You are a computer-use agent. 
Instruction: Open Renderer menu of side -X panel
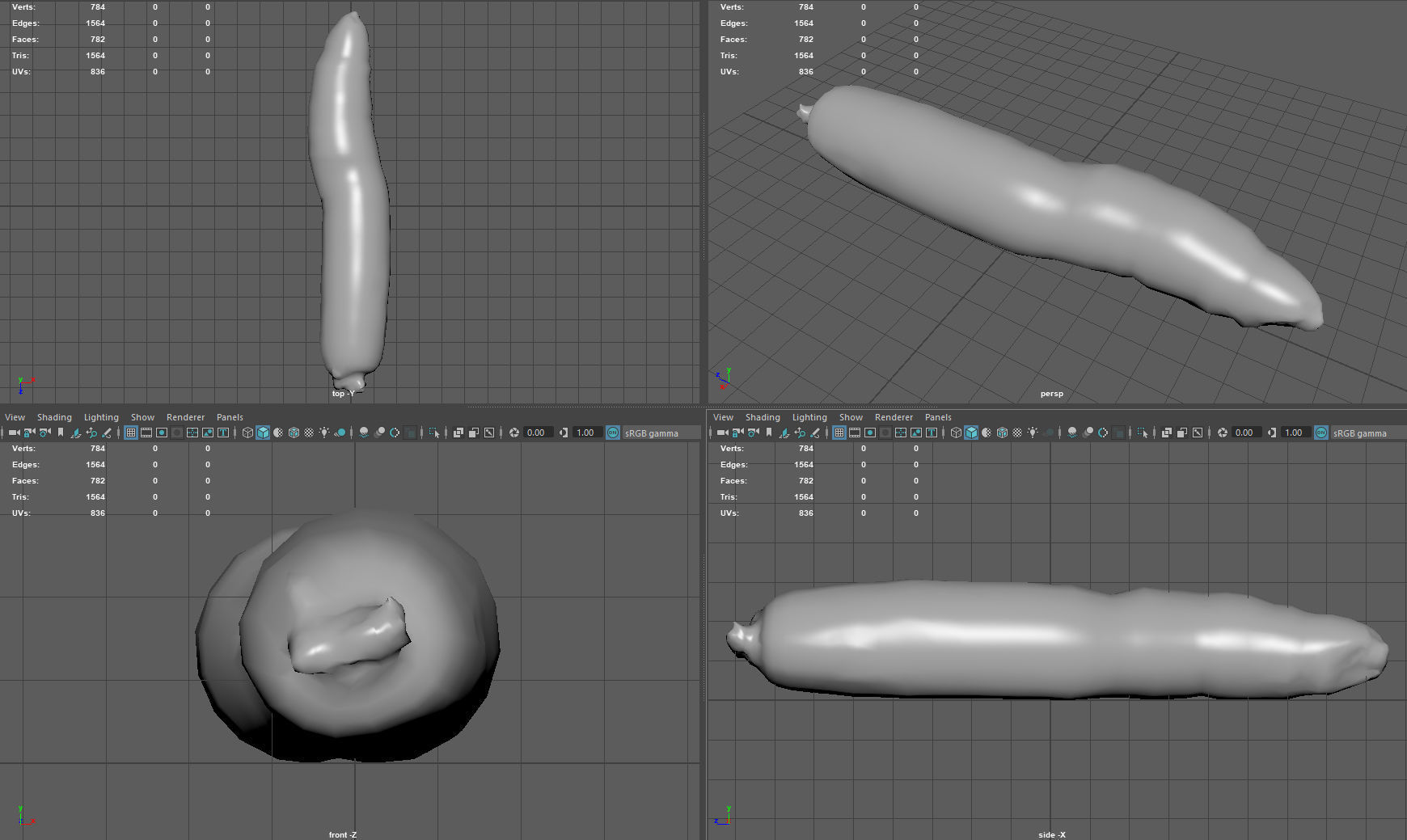894,417
